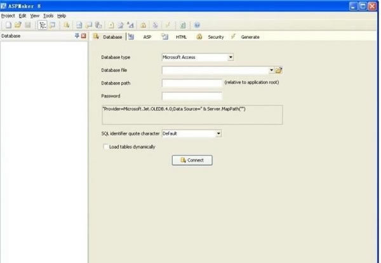Click the toolbar icon showing letter A with pencil

coord(130,25)
